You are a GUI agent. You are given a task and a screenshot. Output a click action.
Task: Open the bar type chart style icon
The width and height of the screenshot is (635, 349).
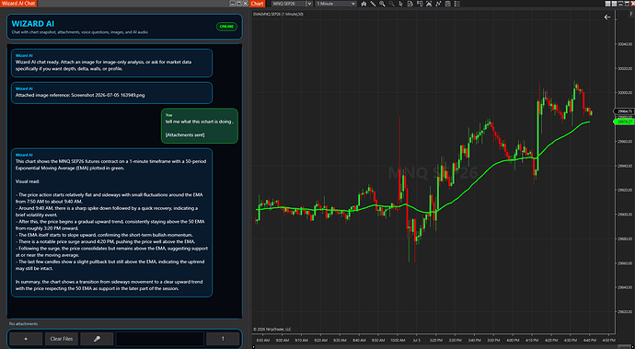(364, 4)
